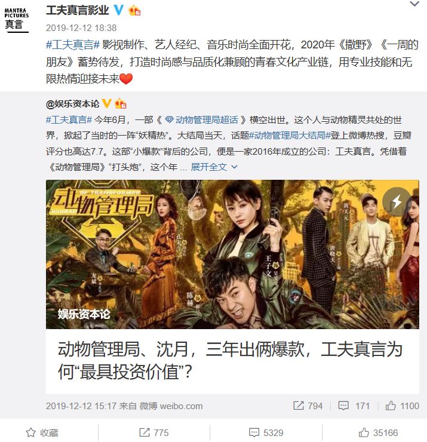Like the original post with 1100
Viewport: 427px width, 442px height.
coord(402,406)
